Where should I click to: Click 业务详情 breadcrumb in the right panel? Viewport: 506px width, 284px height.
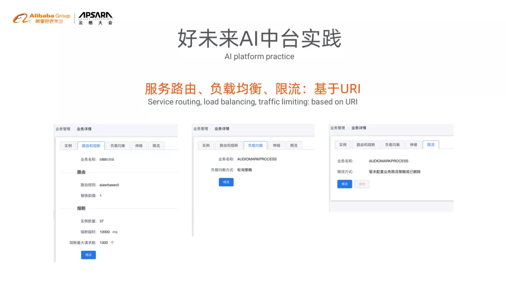coord(359,128)
